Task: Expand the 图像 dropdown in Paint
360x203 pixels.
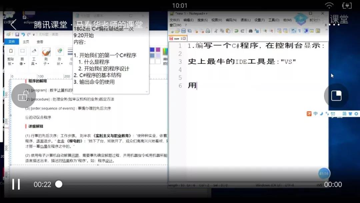Action: (x=22, y=61)
